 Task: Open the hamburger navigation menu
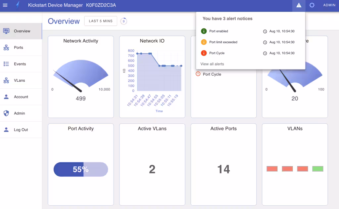(5, 5)
